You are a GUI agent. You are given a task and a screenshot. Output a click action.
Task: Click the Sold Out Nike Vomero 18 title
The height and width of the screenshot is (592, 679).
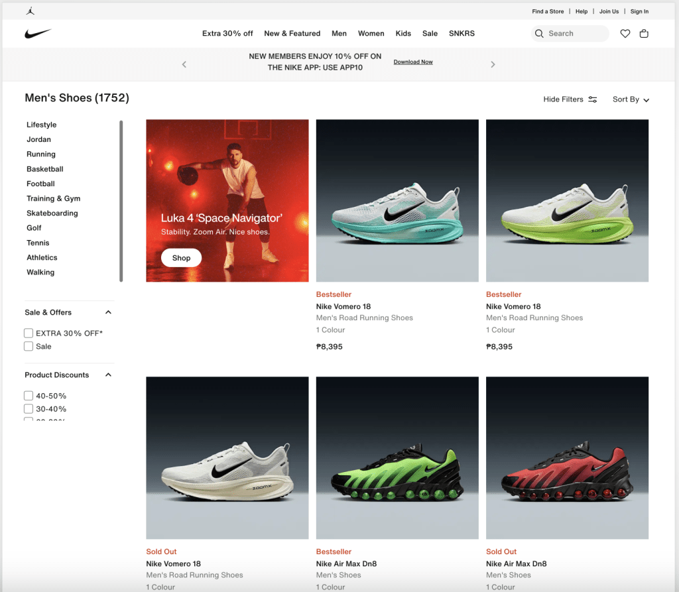(173, 563)
